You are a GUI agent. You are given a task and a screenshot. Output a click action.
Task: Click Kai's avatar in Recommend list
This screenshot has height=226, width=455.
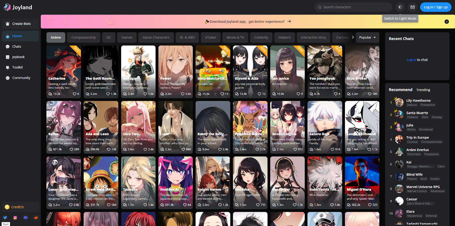point(399,164)
